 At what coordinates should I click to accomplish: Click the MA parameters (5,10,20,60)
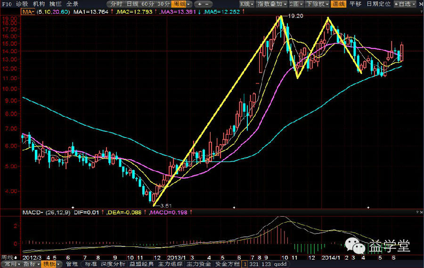pyautogui.click(x=53, y=12)
